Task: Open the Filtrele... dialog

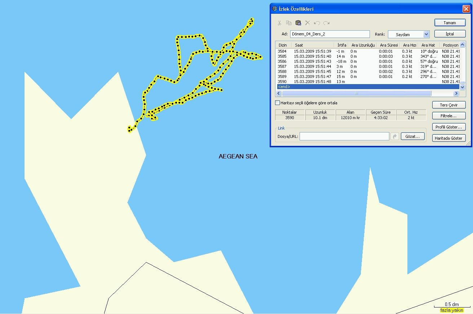Action: pos(449,116)
